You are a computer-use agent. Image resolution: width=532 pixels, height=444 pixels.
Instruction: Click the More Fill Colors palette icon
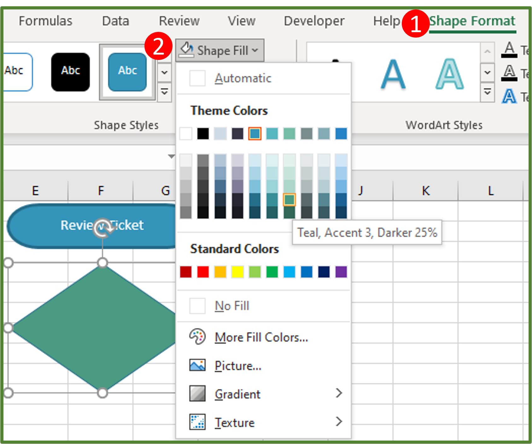(197, 337)
